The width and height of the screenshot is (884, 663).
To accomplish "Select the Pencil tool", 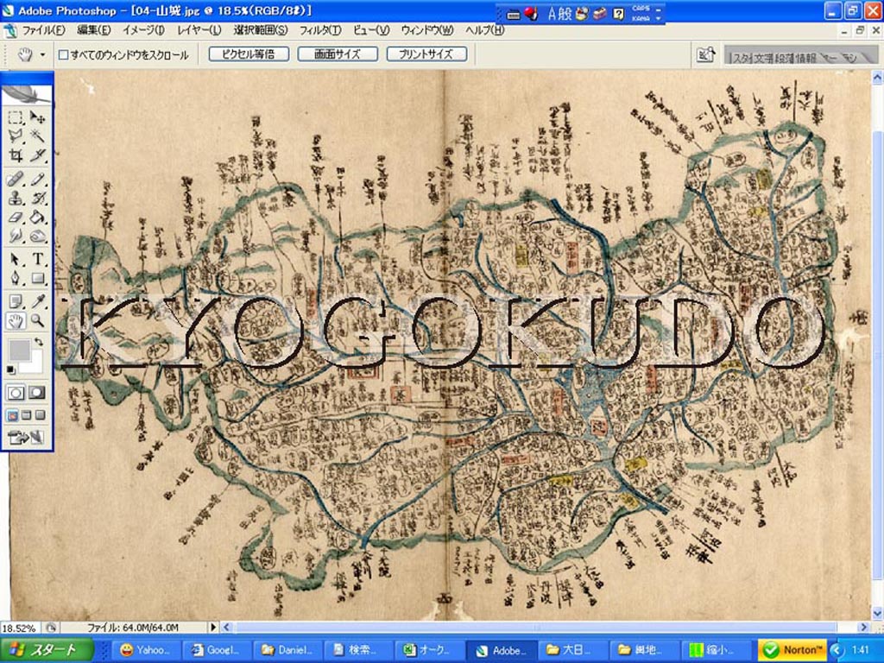I will coord(37,180).
